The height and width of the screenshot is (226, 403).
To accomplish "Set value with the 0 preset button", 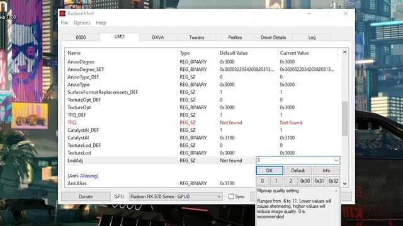I will [x=263, y=181].
